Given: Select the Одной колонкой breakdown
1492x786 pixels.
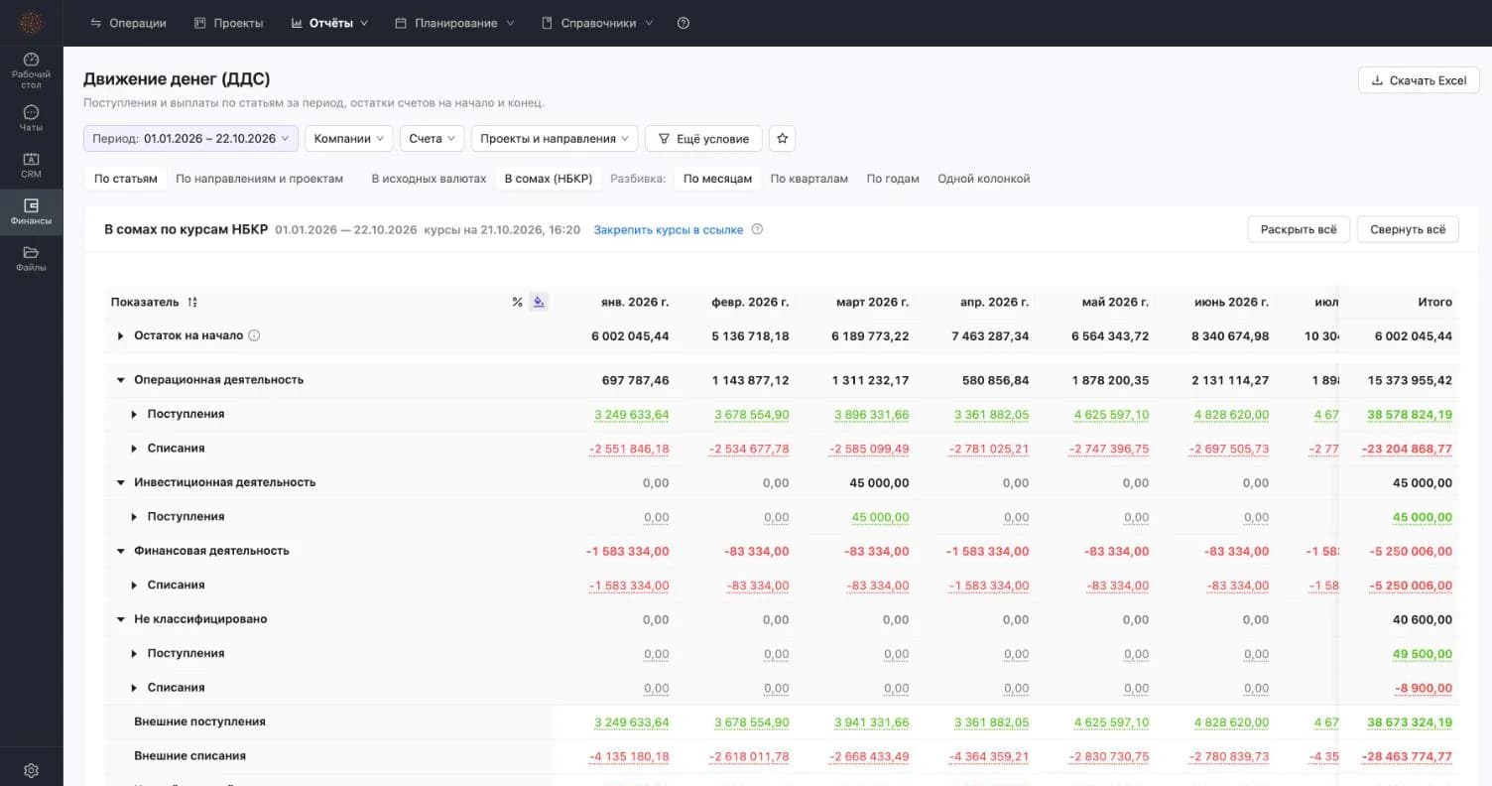Looking at the screenshot, I should click(984, 179).
